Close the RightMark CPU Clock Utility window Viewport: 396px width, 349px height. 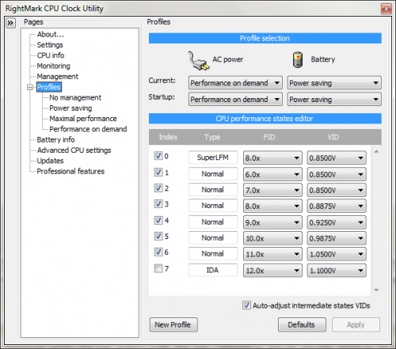(x=386, y=9)
